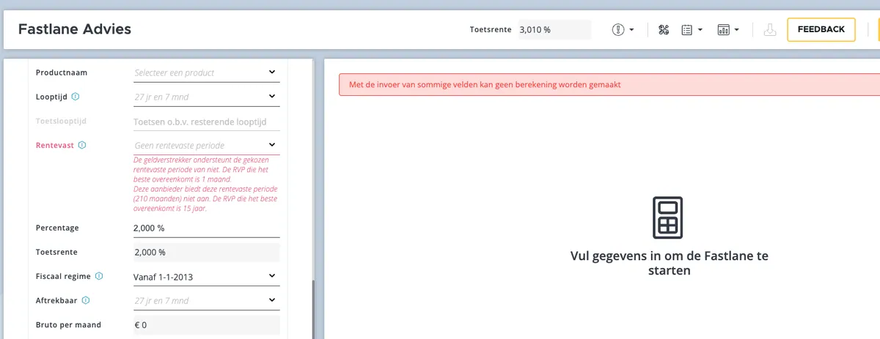Click the red error message banner
Screen dimensions: 880x339
[609, 84]
